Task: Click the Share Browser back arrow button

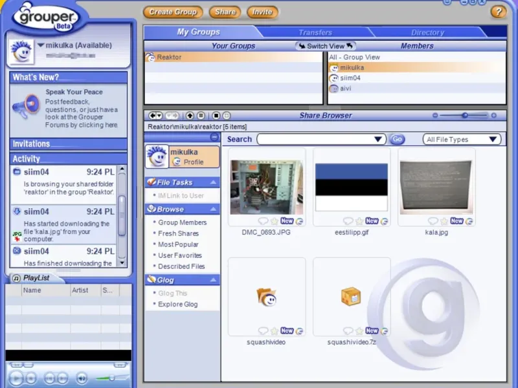Action: tap(152, 116)
